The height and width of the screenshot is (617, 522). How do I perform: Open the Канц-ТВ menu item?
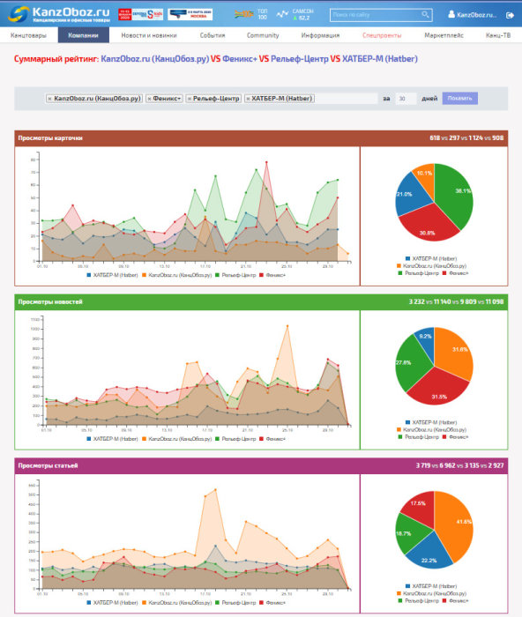tap(498, 35)
